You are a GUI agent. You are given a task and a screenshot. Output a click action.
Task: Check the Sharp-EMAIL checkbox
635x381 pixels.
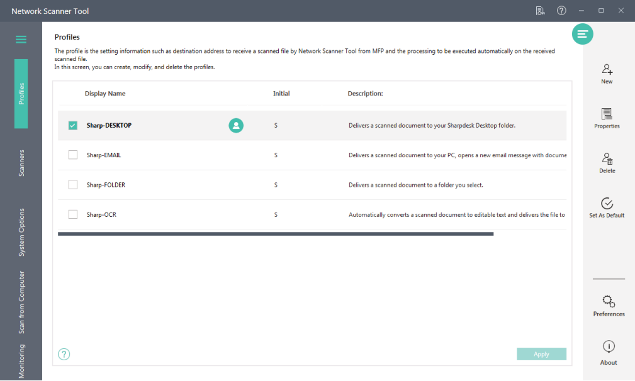[x=73, y=155]
